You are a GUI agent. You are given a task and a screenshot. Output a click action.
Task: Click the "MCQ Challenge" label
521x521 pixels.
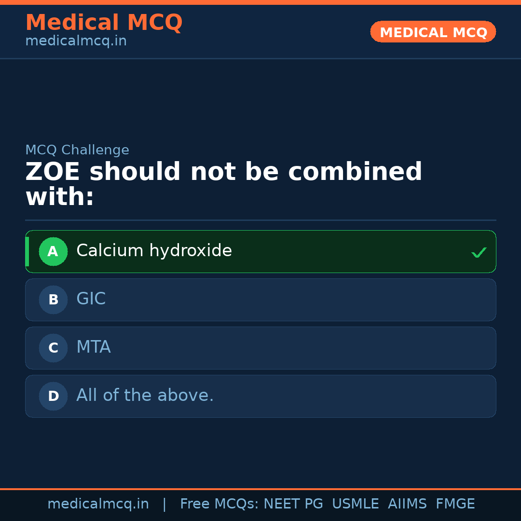(77, 150)
